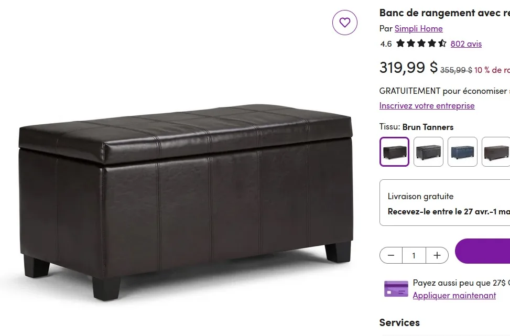510x336 pixels.
Task: Click the minus icon to decrease quantity
Action: pyautogui.click(x=390, y=255)
